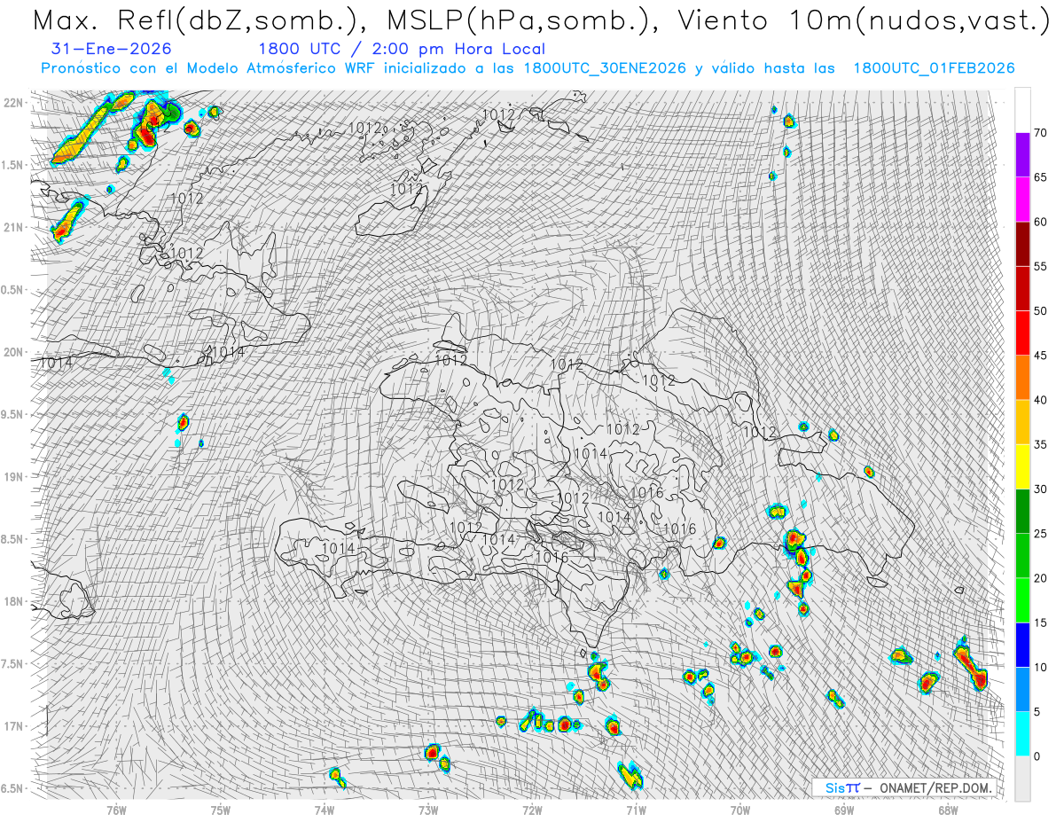Click the '73W' longitude axis label
This screenshot has width=1064, height=822.
click(x=428, y=810)
